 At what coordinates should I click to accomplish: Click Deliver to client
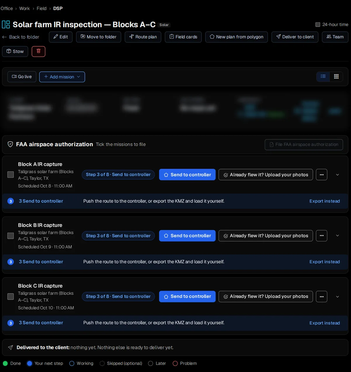[x=295, y=37]
